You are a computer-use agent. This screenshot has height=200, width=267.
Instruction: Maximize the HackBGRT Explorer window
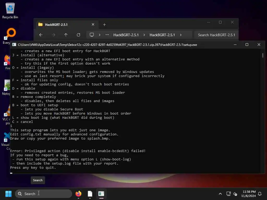pos(220,22)
